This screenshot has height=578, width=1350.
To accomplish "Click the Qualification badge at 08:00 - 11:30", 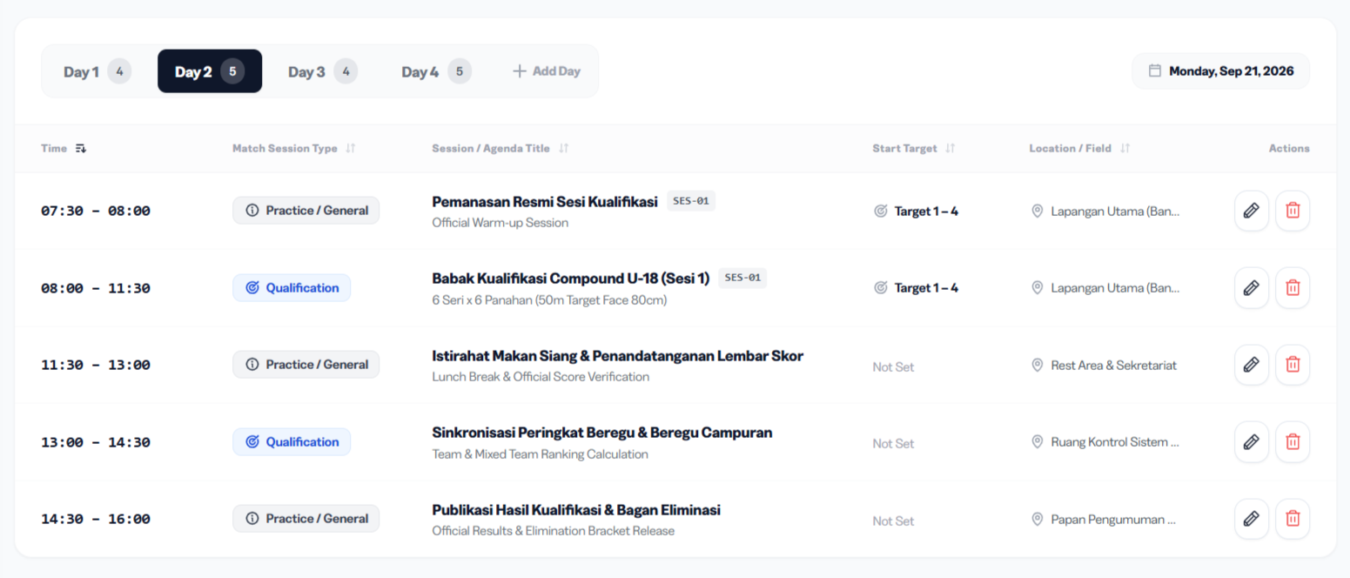I will point(292,287).
